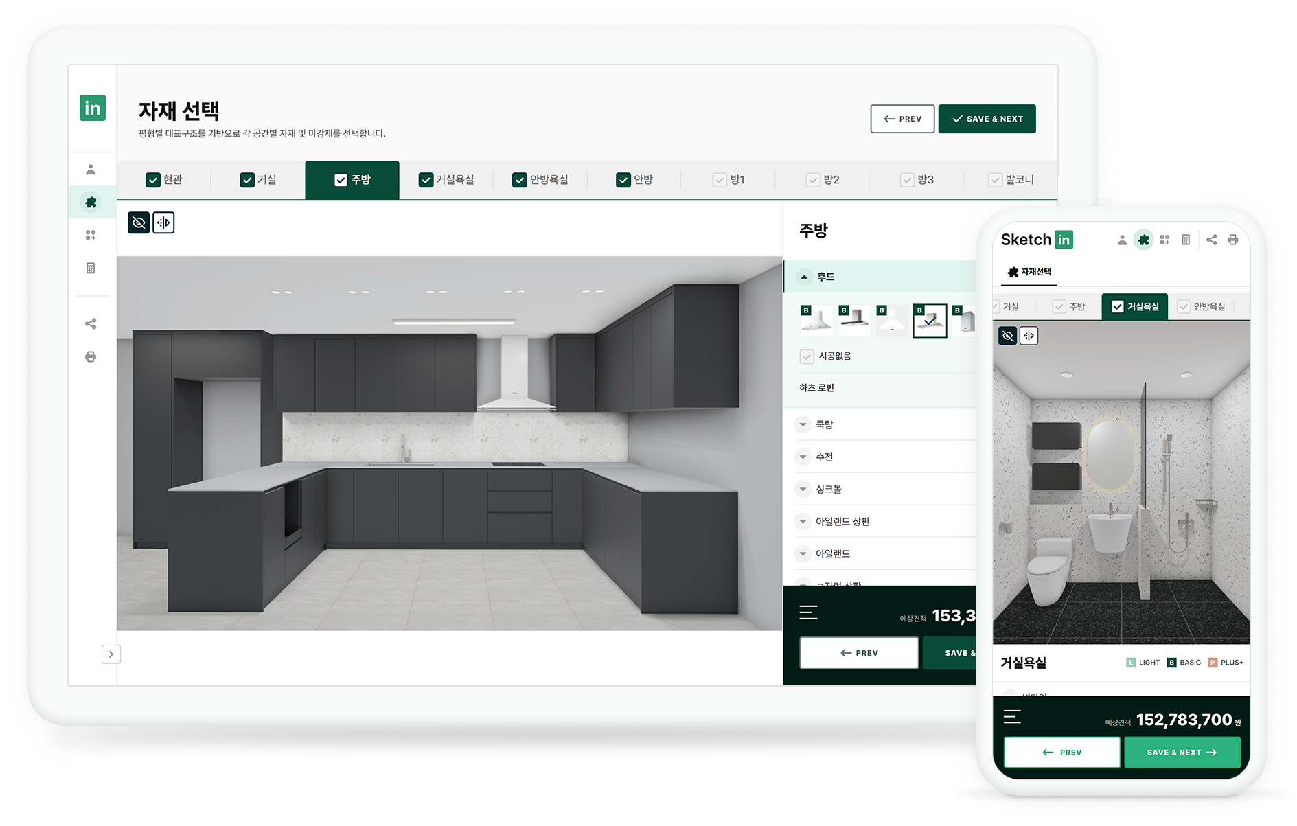Image resolution: width=1297 pixels, height=826 pixels.
Task: Click the split-compare view icon above the kitchen render
Action: click(x=163, y=222)
